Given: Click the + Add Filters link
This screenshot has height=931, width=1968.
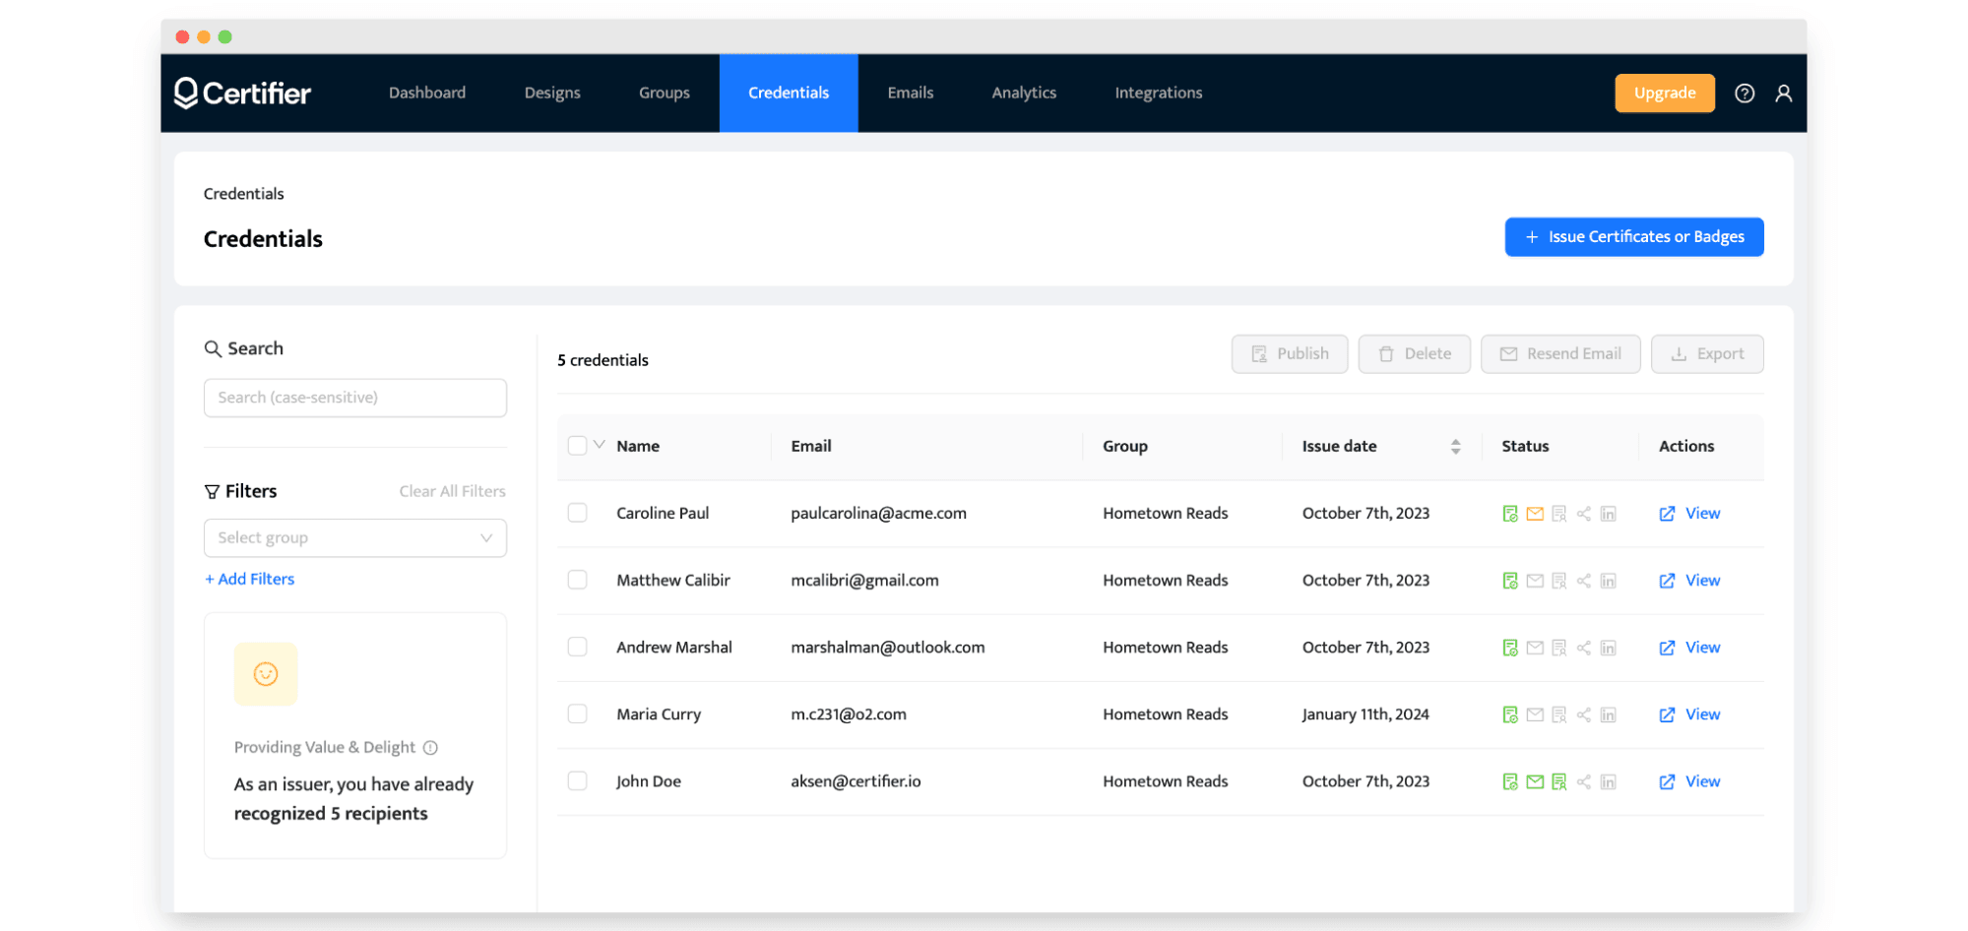Looking at the screenshot, I should [x=250, y=579].
